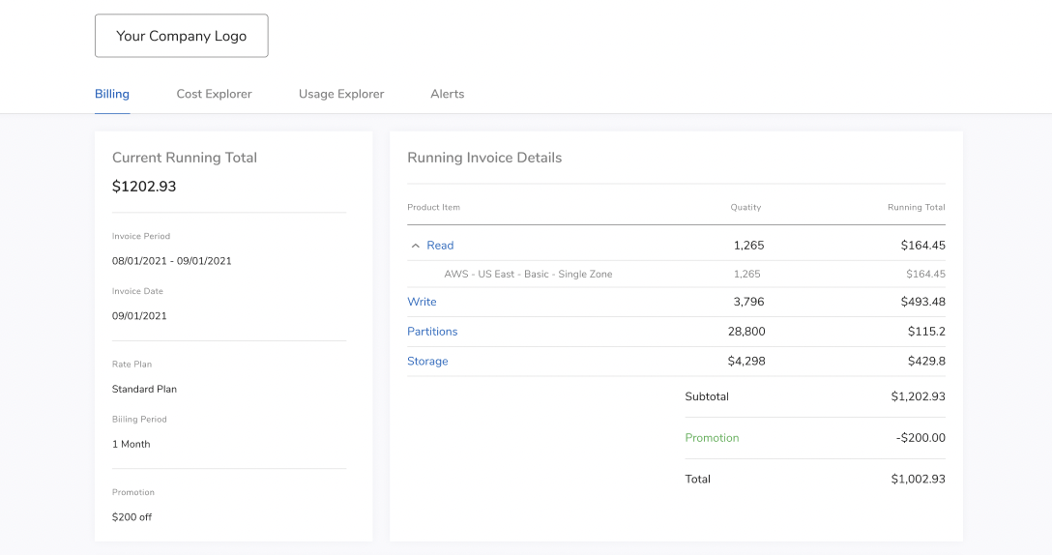Click the Your Company Logo box
The width and height of the screenshot is (1052, 555).
pos(181,36)
